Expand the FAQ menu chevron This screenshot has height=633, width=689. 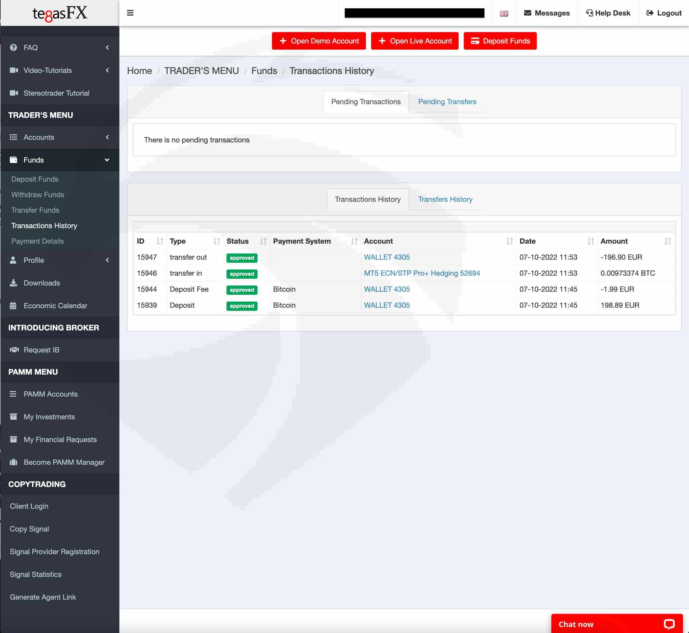click(x=107, y=47)
